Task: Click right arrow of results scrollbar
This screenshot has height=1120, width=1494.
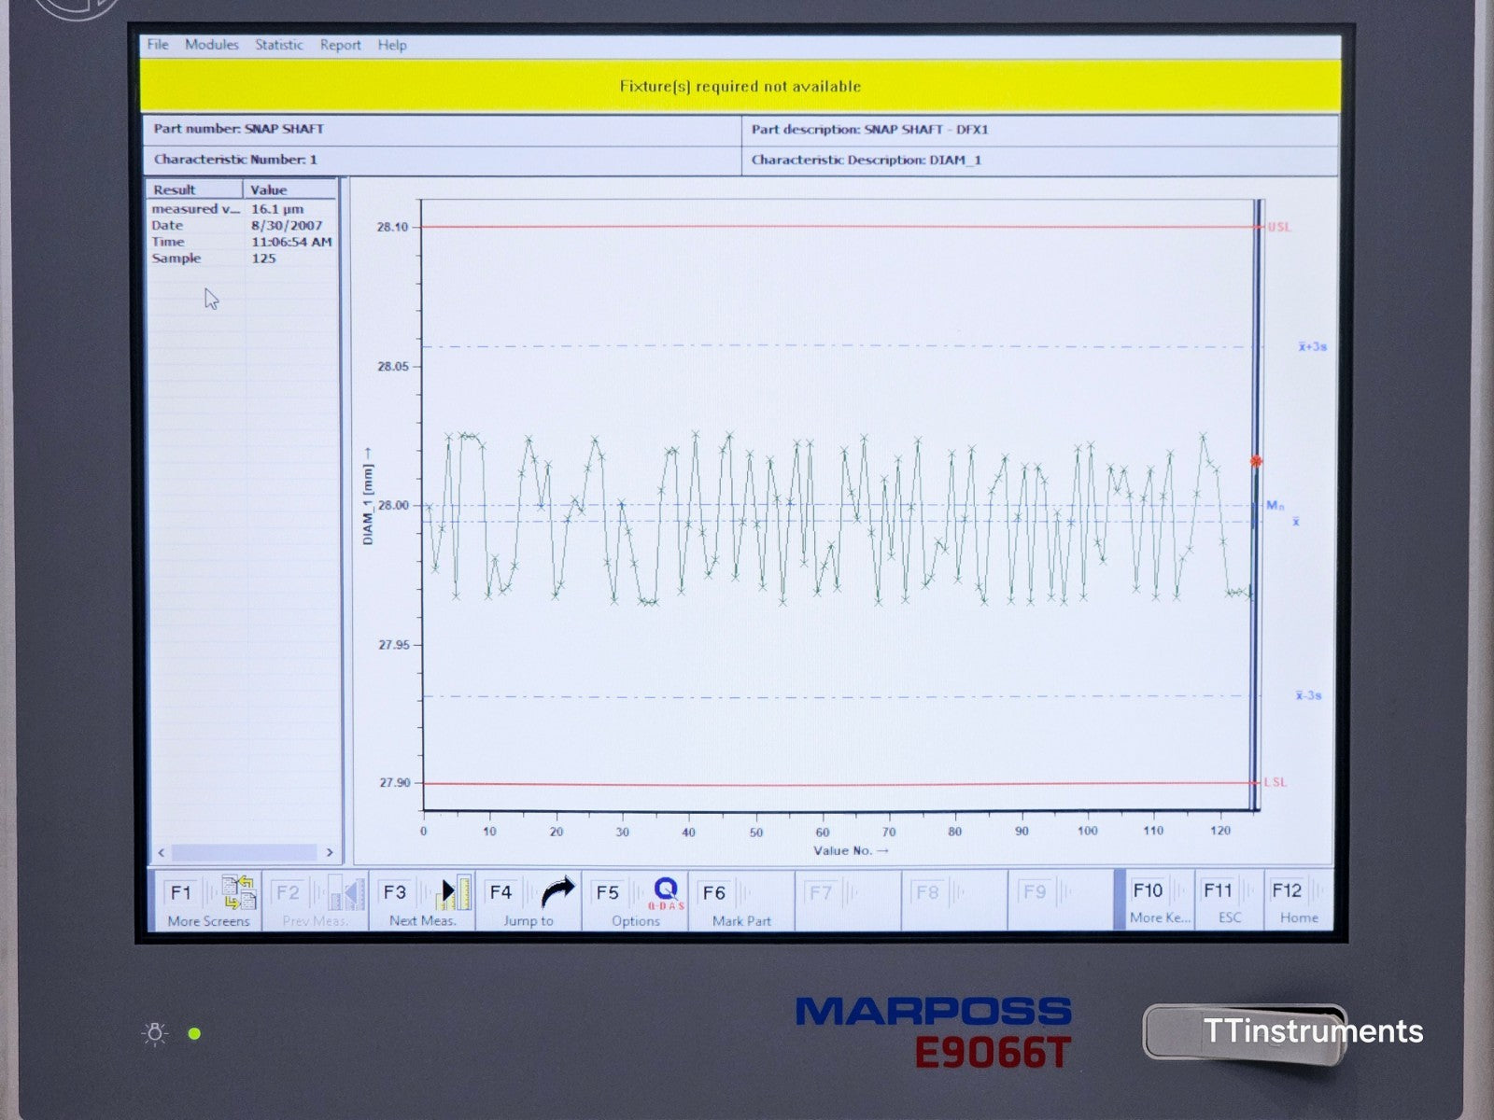Action: pos(329,852)
